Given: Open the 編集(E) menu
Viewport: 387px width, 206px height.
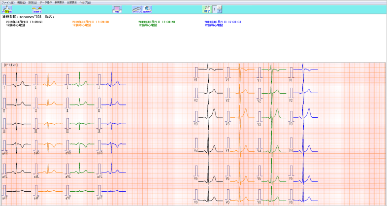Looking at the screenshot, I should coord(23,2).
